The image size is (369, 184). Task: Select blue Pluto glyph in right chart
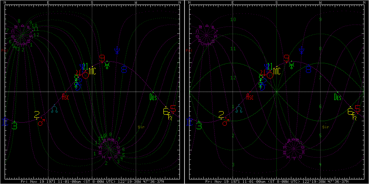tap(301, 50)
